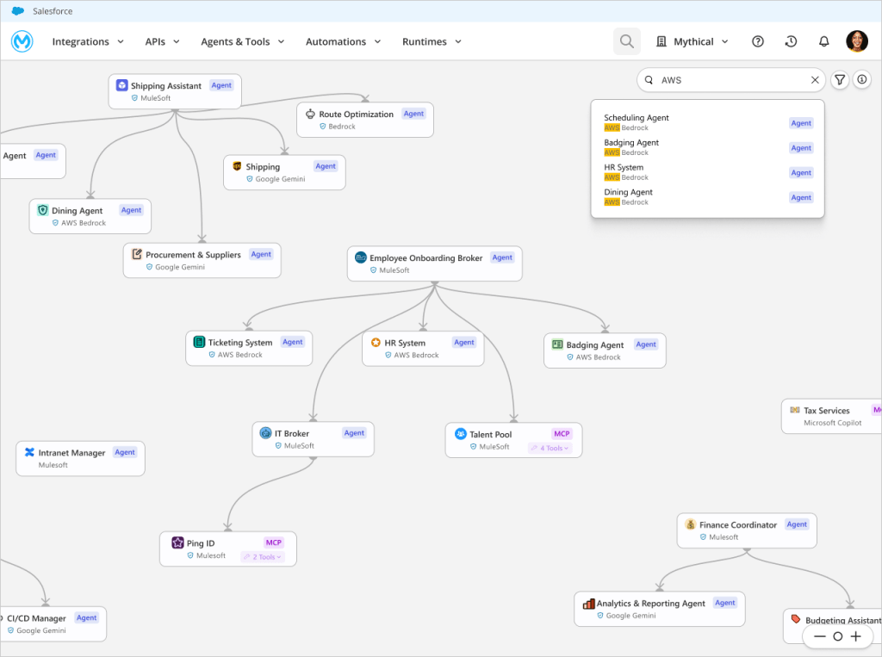Expand the 4 Tools chip on Talent Pool
Screen dimensions: 882x657
[x=551, y=448]
